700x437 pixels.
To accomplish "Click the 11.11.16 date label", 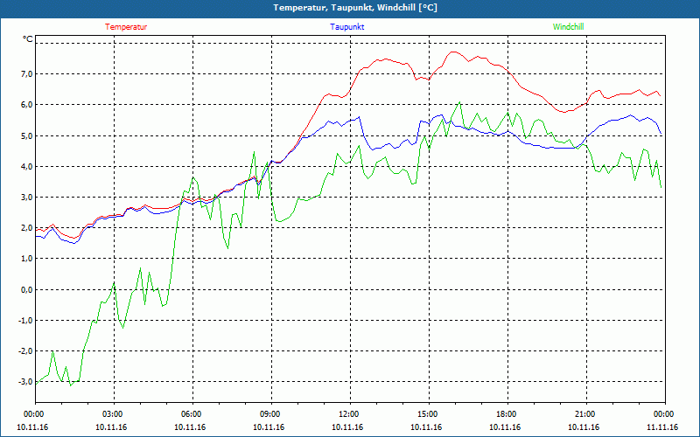I will [662, 427].
